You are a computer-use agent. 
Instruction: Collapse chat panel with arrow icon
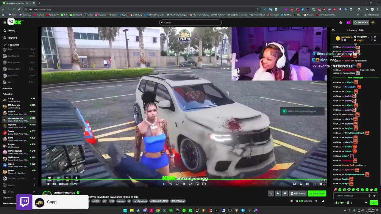[x=333, y=30]
